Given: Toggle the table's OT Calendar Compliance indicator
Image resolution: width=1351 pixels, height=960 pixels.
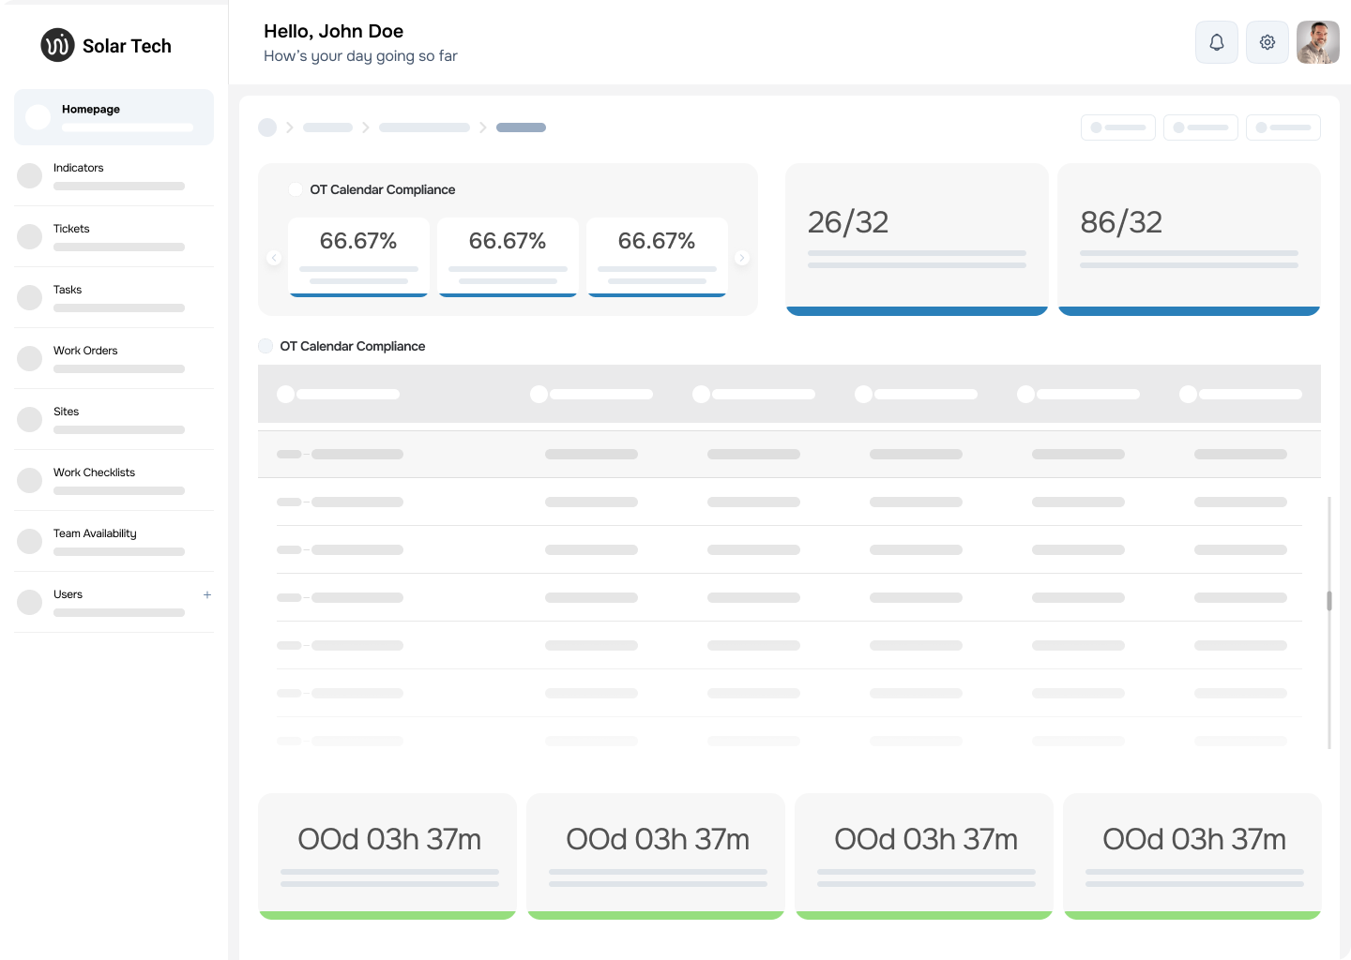Looking at the screenshot, I should 266,346.
